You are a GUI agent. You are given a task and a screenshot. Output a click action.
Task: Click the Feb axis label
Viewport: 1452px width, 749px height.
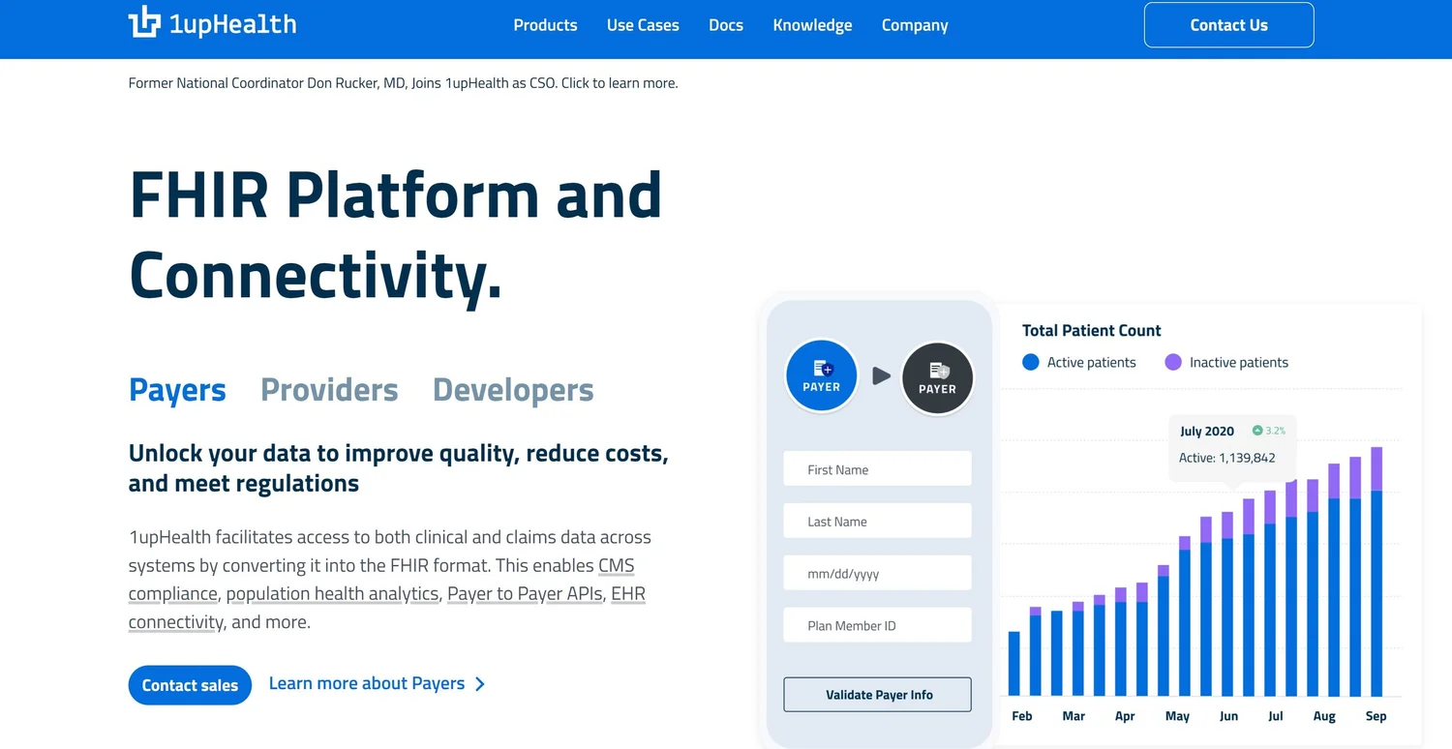[x=1022, y=716]
